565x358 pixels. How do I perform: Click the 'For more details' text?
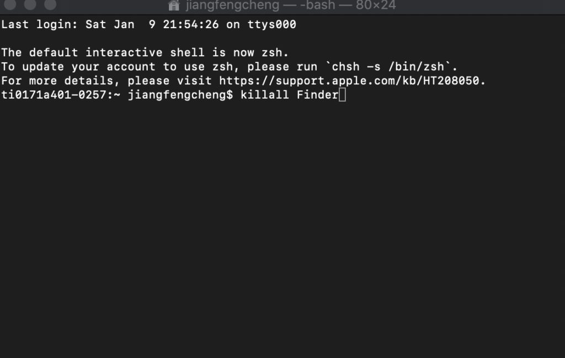coord(61,81)
